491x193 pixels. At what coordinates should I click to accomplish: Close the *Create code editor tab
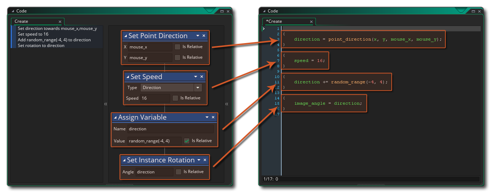(311, 22)
